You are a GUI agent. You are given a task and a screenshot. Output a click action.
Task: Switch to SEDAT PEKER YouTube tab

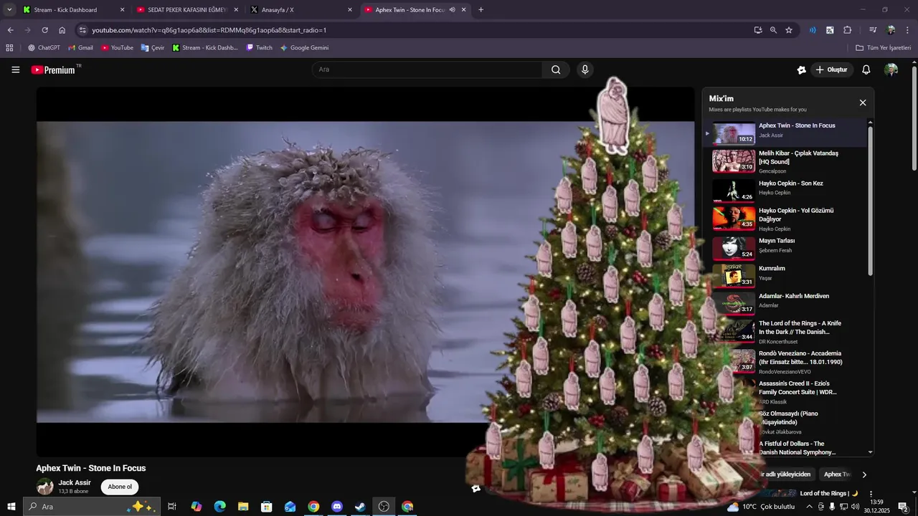pyautogui.click(x=188, y=10)
